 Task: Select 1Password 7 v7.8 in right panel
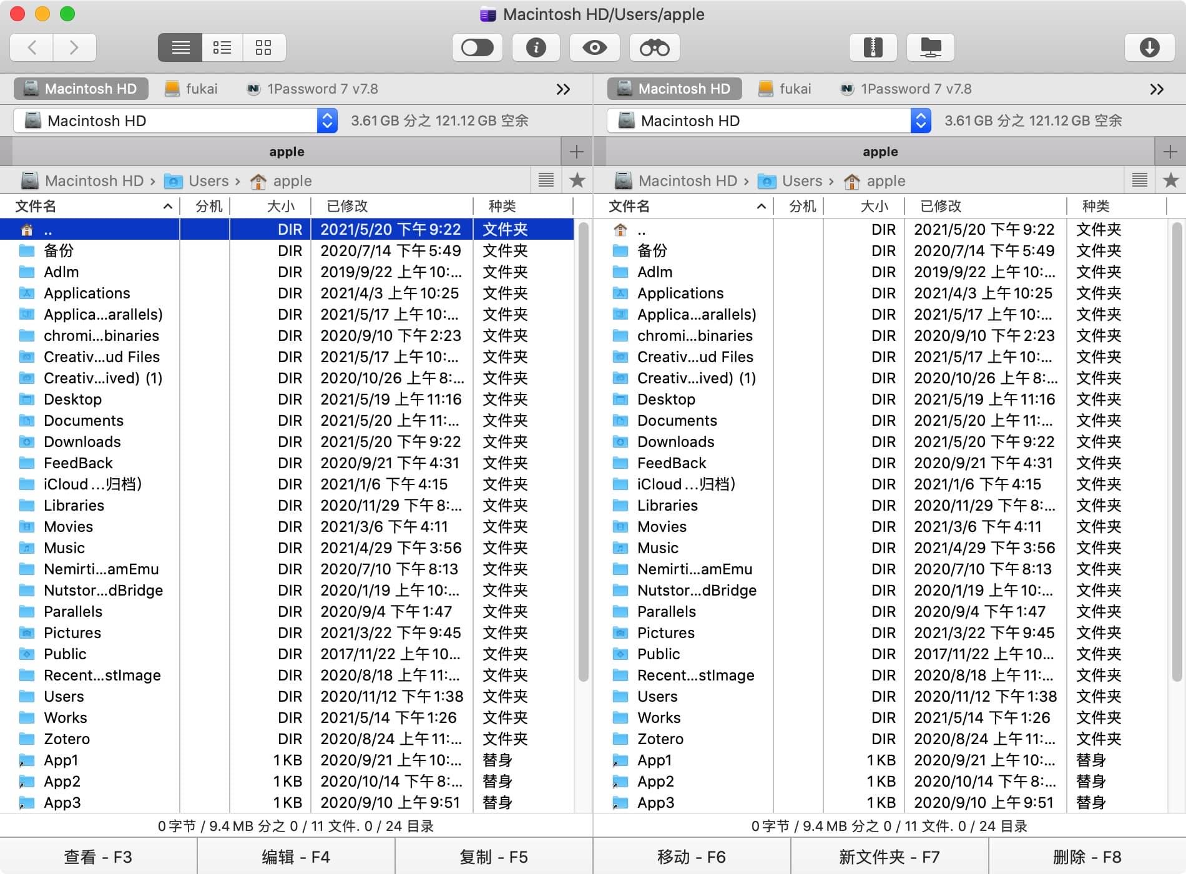906,89
